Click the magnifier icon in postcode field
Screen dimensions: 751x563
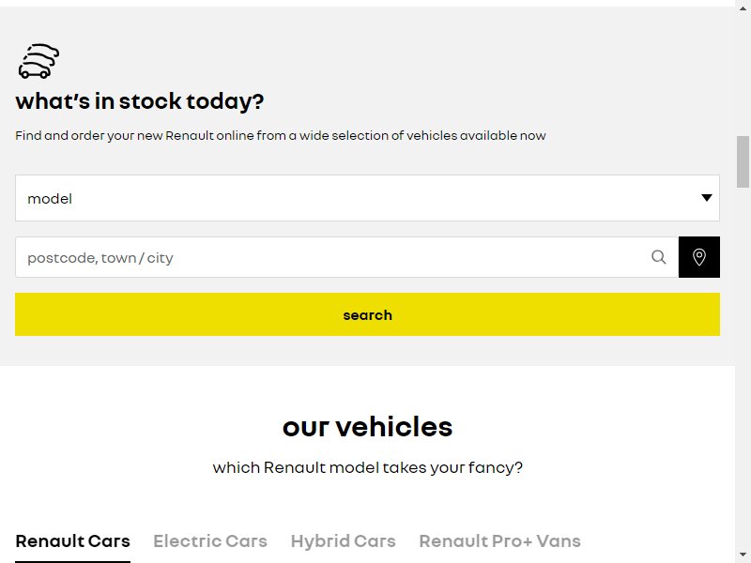(659, 257)
